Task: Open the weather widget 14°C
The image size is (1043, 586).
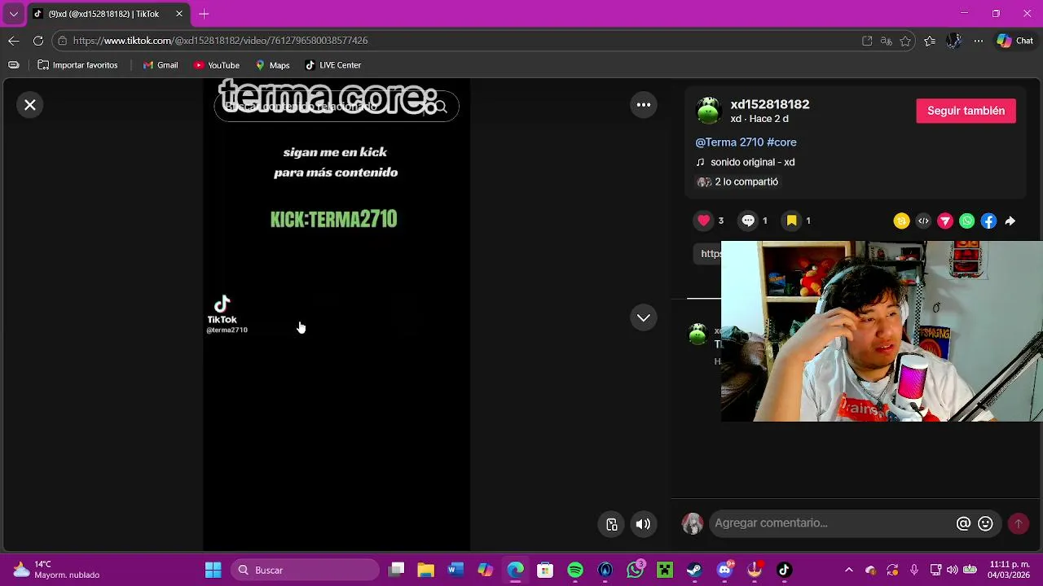Action: coord(55,570)
